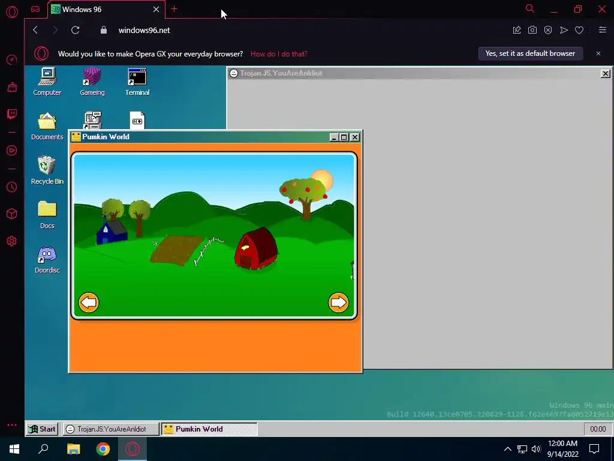Go back in browser history
The width and height of the screenshot is (614, 461).
point(35,30)
